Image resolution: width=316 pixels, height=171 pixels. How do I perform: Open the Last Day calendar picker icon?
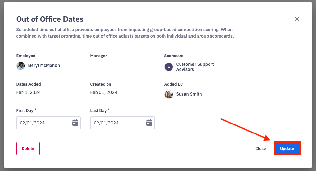(x=149, y=123)
